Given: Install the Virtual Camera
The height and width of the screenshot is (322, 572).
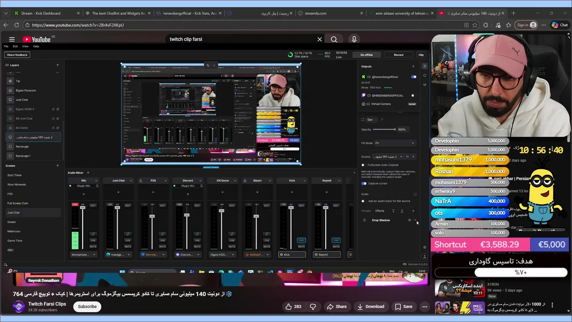Looking at the screenshot, I should point(412,104).
